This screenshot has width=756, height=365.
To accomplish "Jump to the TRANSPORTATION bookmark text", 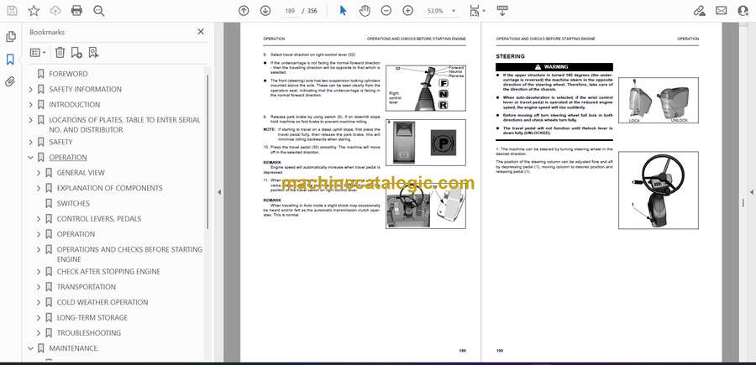I will click(x=87, y=287).
